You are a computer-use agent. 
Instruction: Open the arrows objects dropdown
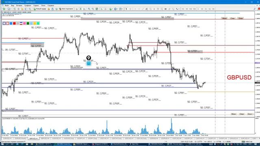point(178,9)
